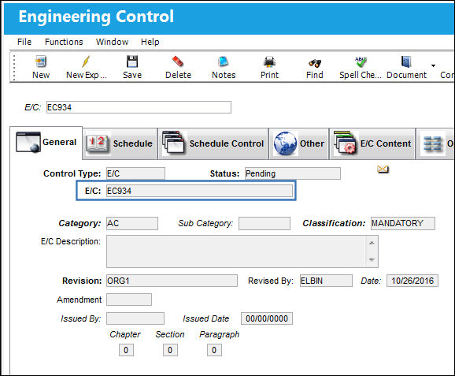Expand the Document dropdown arrow
This screenshot has height=376, width=455.
pyautogui.click(x=433, y=65)
